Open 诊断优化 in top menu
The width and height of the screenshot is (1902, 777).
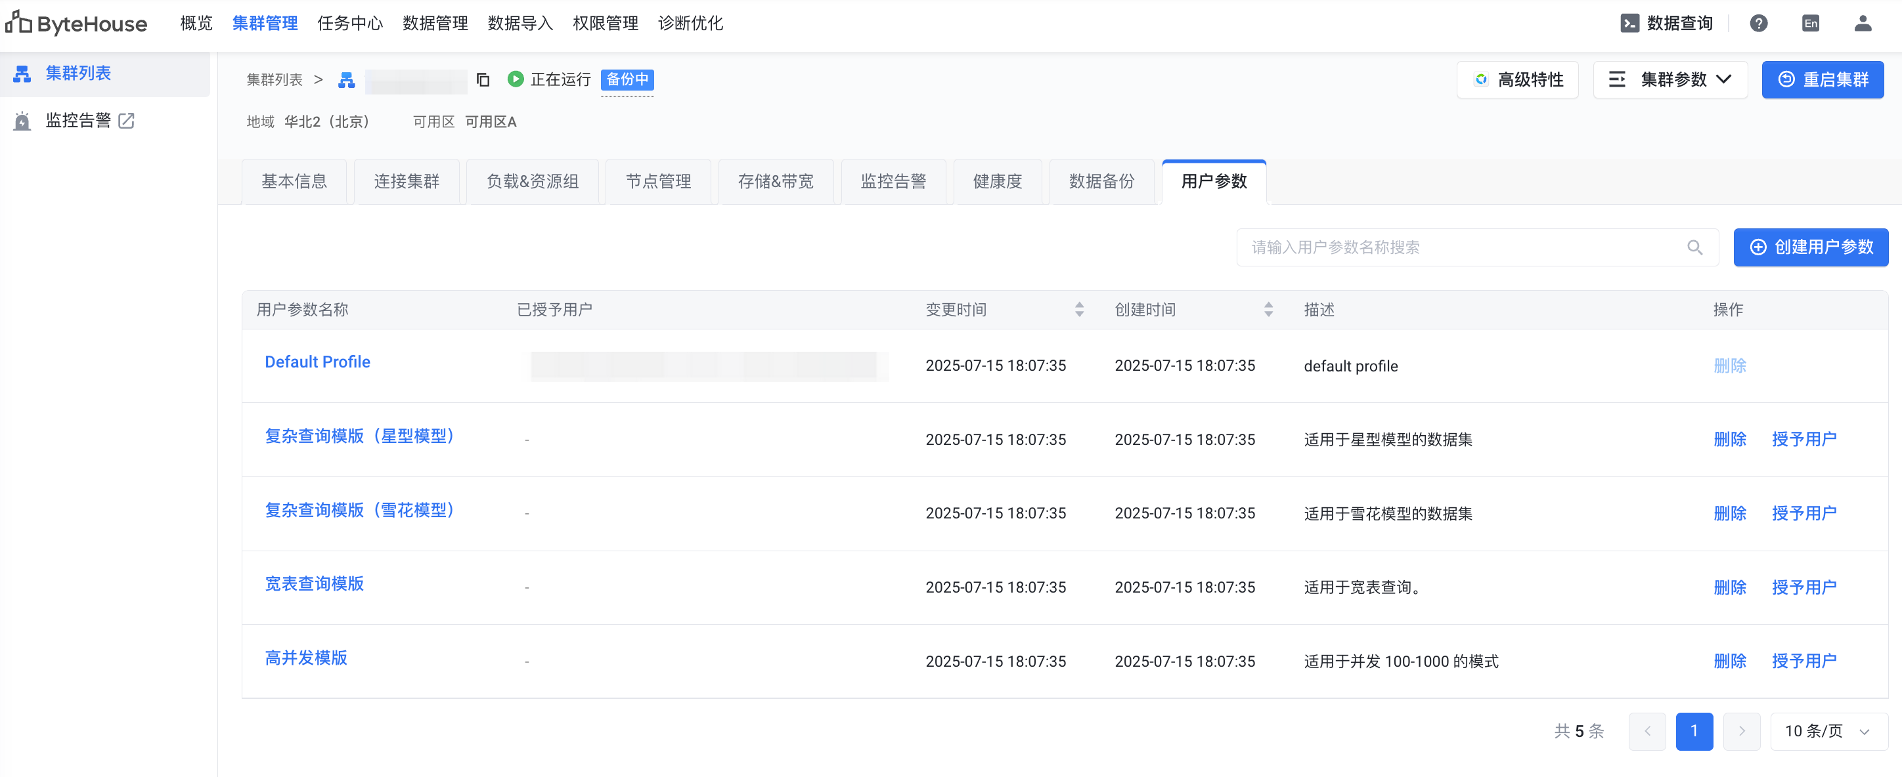pos(690,23)
